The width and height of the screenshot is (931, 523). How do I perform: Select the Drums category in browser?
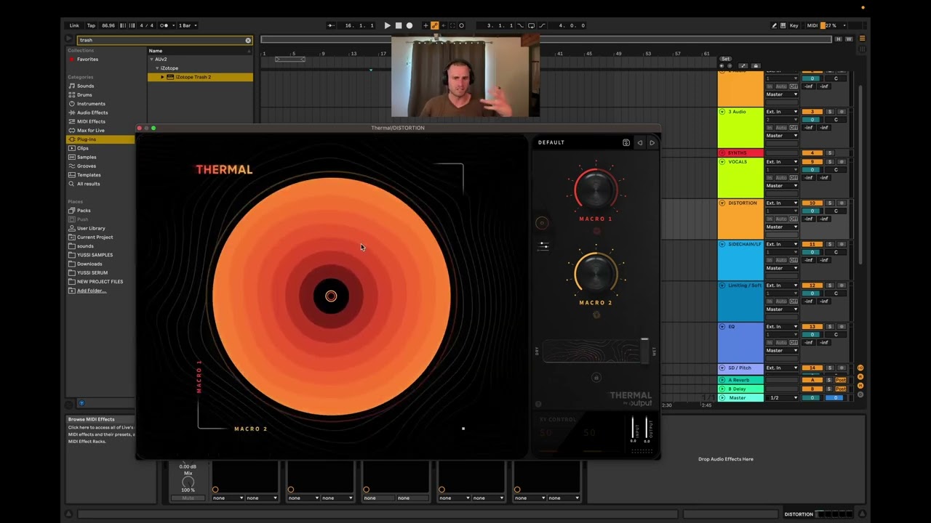point(84,94)
